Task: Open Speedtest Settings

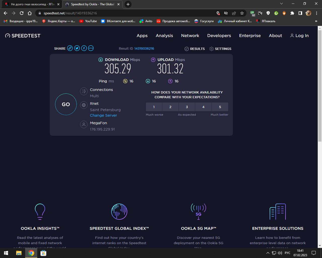Action: coord(220,49)
